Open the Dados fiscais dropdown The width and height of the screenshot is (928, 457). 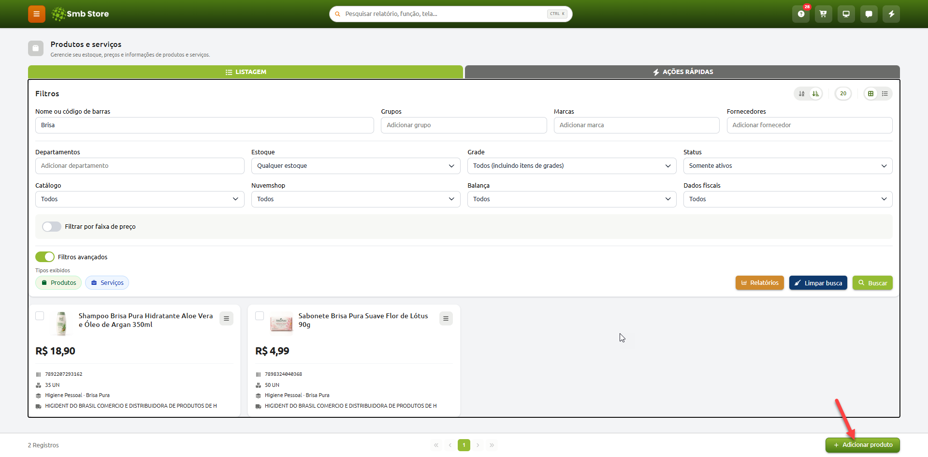point(788,199)
